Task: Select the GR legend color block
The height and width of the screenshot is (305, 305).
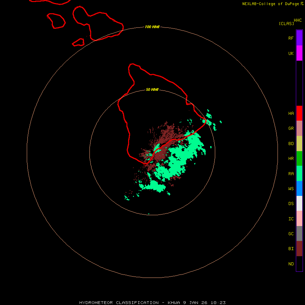Action: [x=299, y=128]
